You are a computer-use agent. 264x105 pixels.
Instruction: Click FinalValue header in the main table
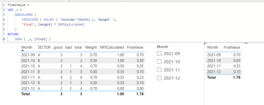135,47
